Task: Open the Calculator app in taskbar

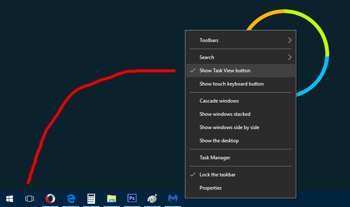Action: pos(91,198)
